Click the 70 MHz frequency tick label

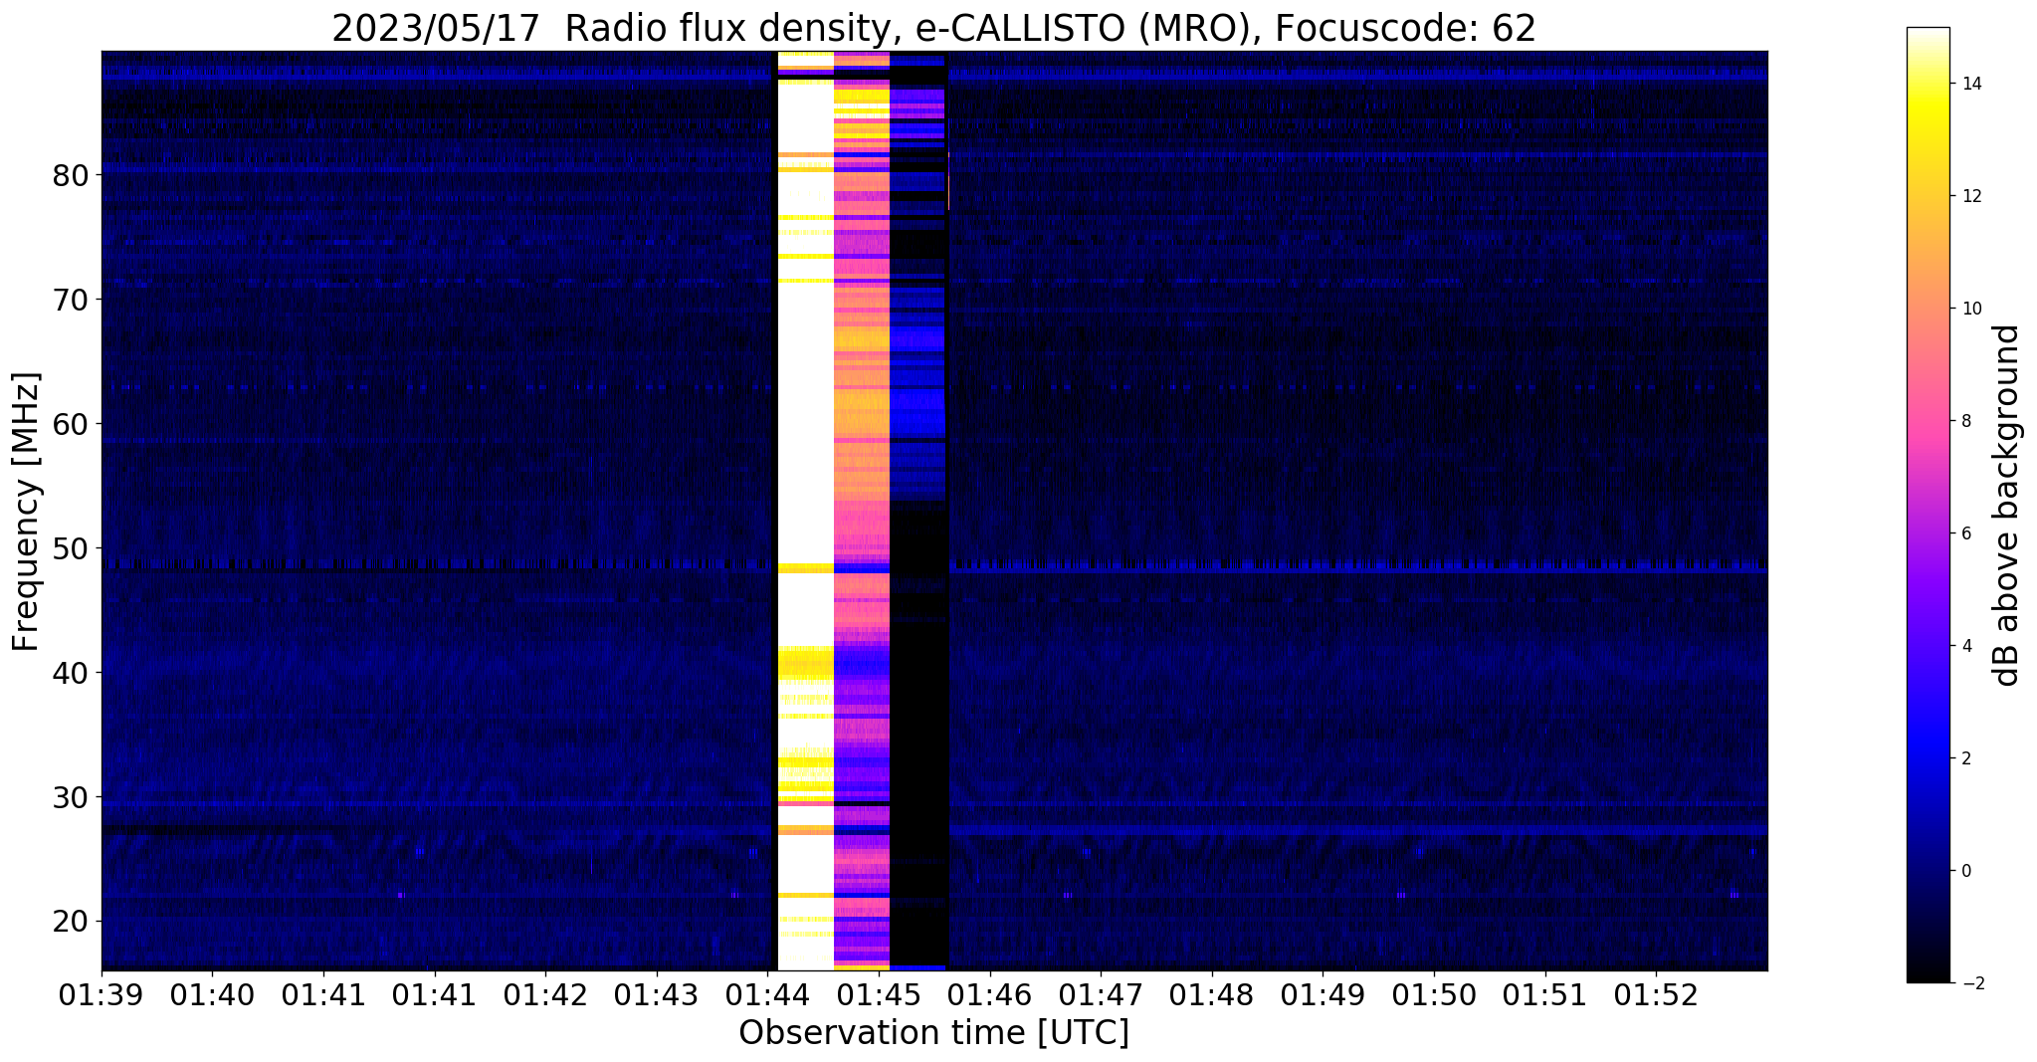coord(71,300)
